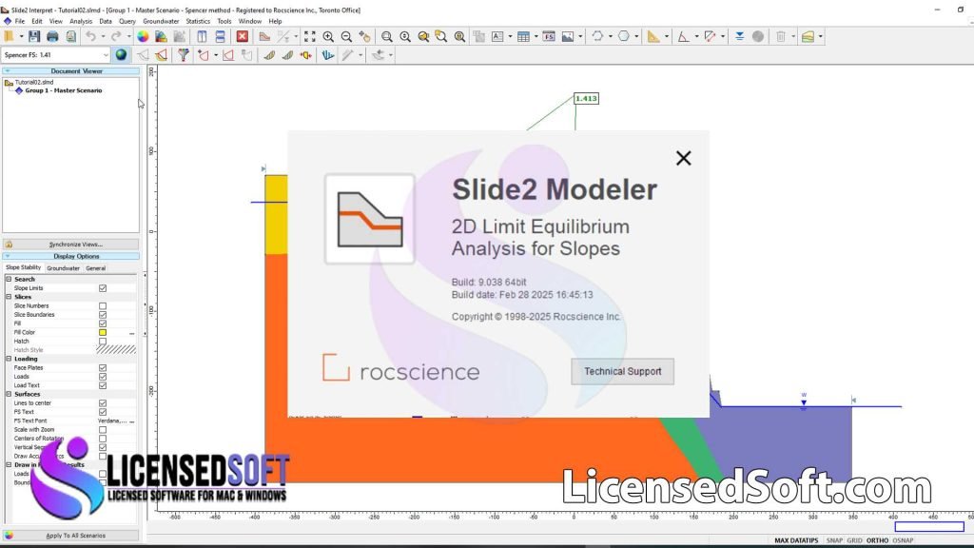The width and height of the screenshot is (974, 548).
Task: Collapse the Search section in Display Options
Action: click(x=9, y=279)
